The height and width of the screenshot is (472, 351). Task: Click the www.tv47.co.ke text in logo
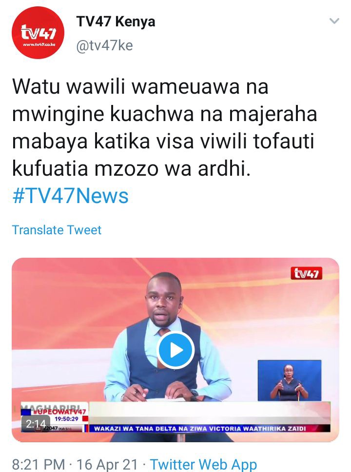(x=39, y=44)
